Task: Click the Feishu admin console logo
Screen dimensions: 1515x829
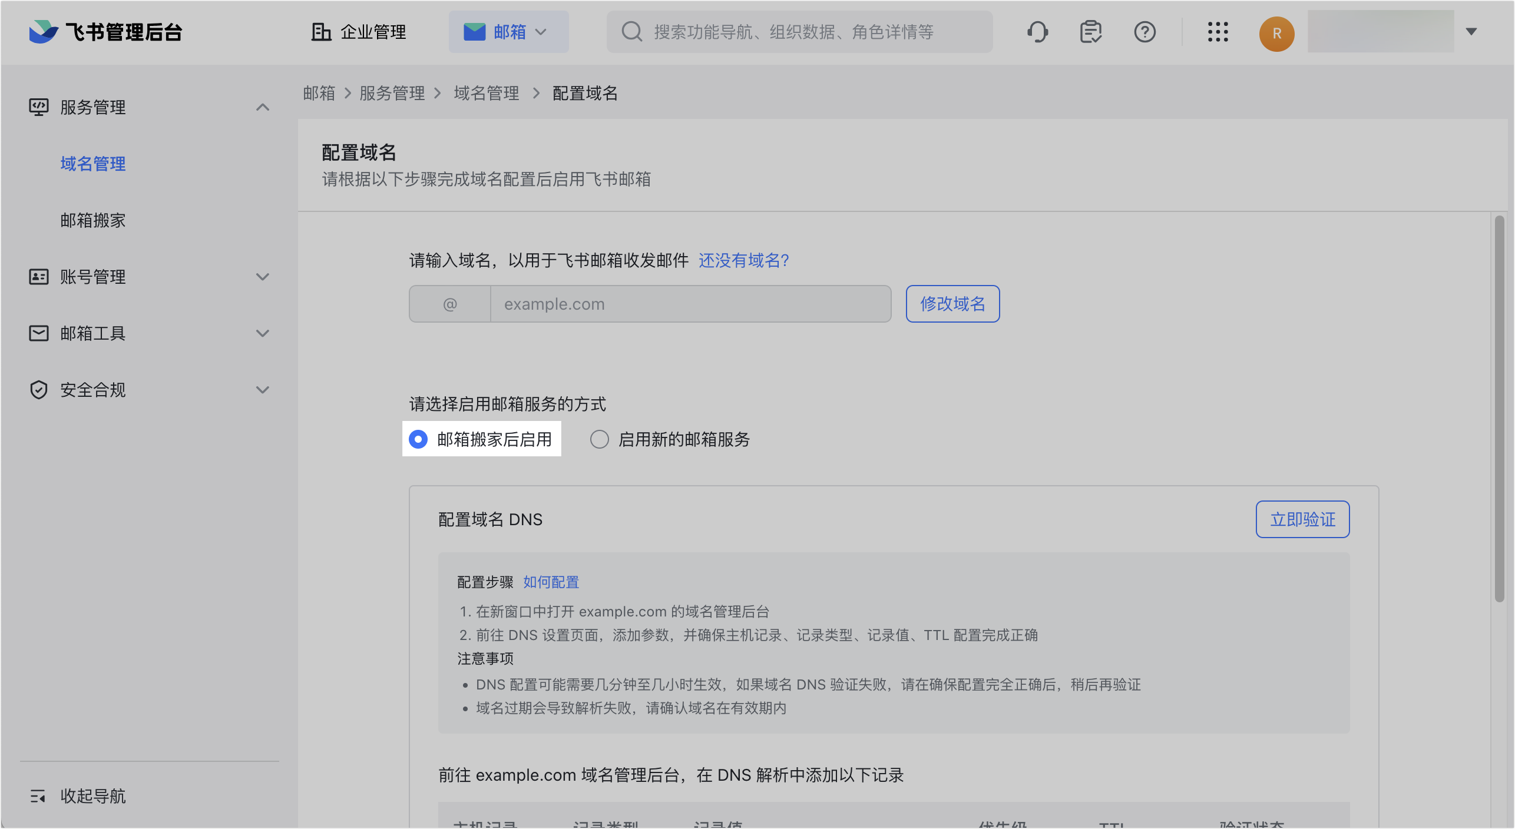Action: point(105,32)
